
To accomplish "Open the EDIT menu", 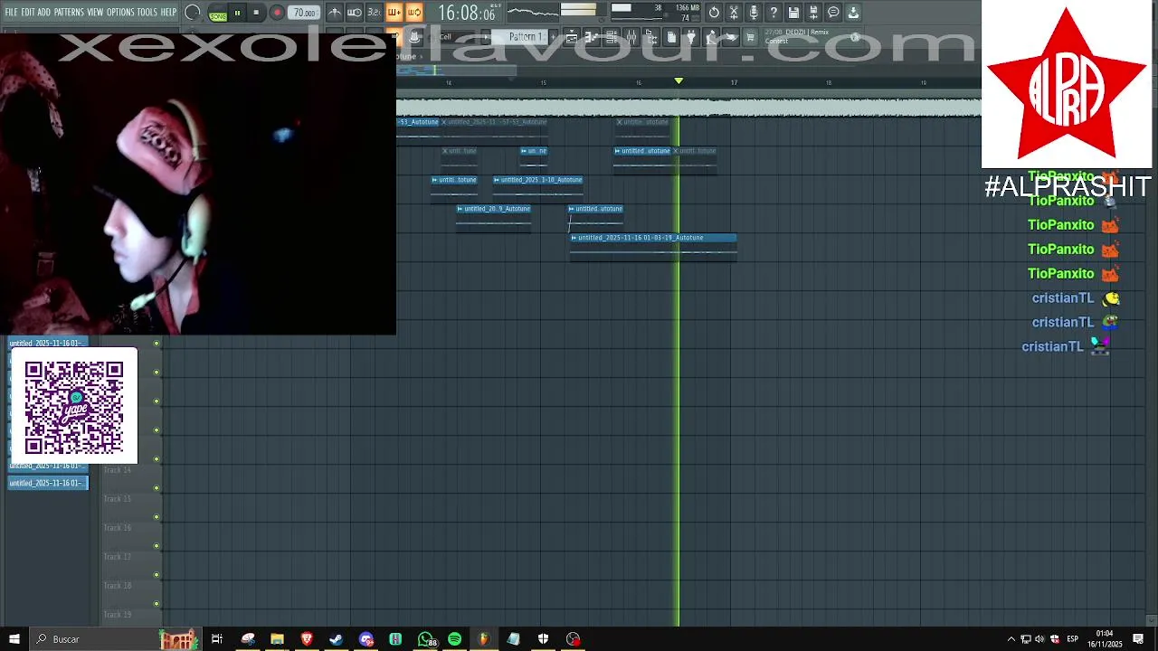I will point(28,13).
